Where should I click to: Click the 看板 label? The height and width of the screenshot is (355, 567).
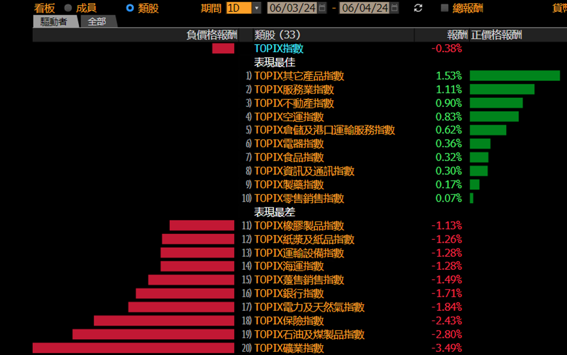tap(45, 8)
